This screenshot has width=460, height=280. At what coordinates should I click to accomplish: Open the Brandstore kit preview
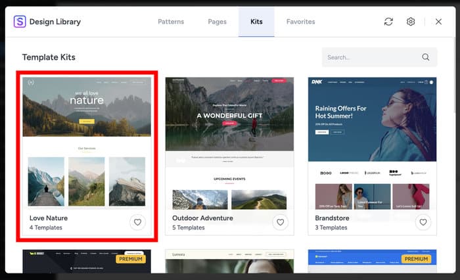coord(373,143)
